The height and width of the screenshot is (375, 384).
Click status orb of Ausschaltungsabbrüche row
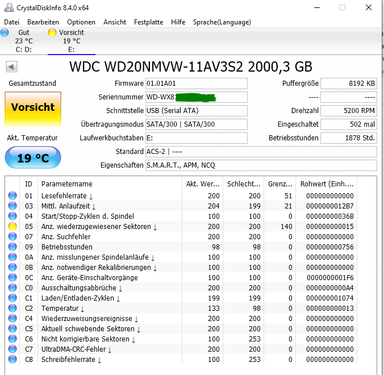12,288
